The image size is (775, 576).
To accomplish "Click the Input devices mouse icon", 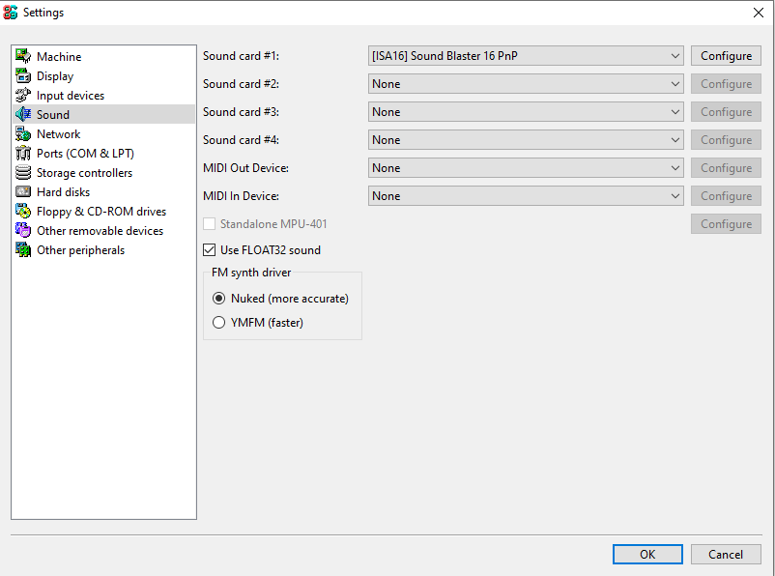I will click(x=23, y=95).
